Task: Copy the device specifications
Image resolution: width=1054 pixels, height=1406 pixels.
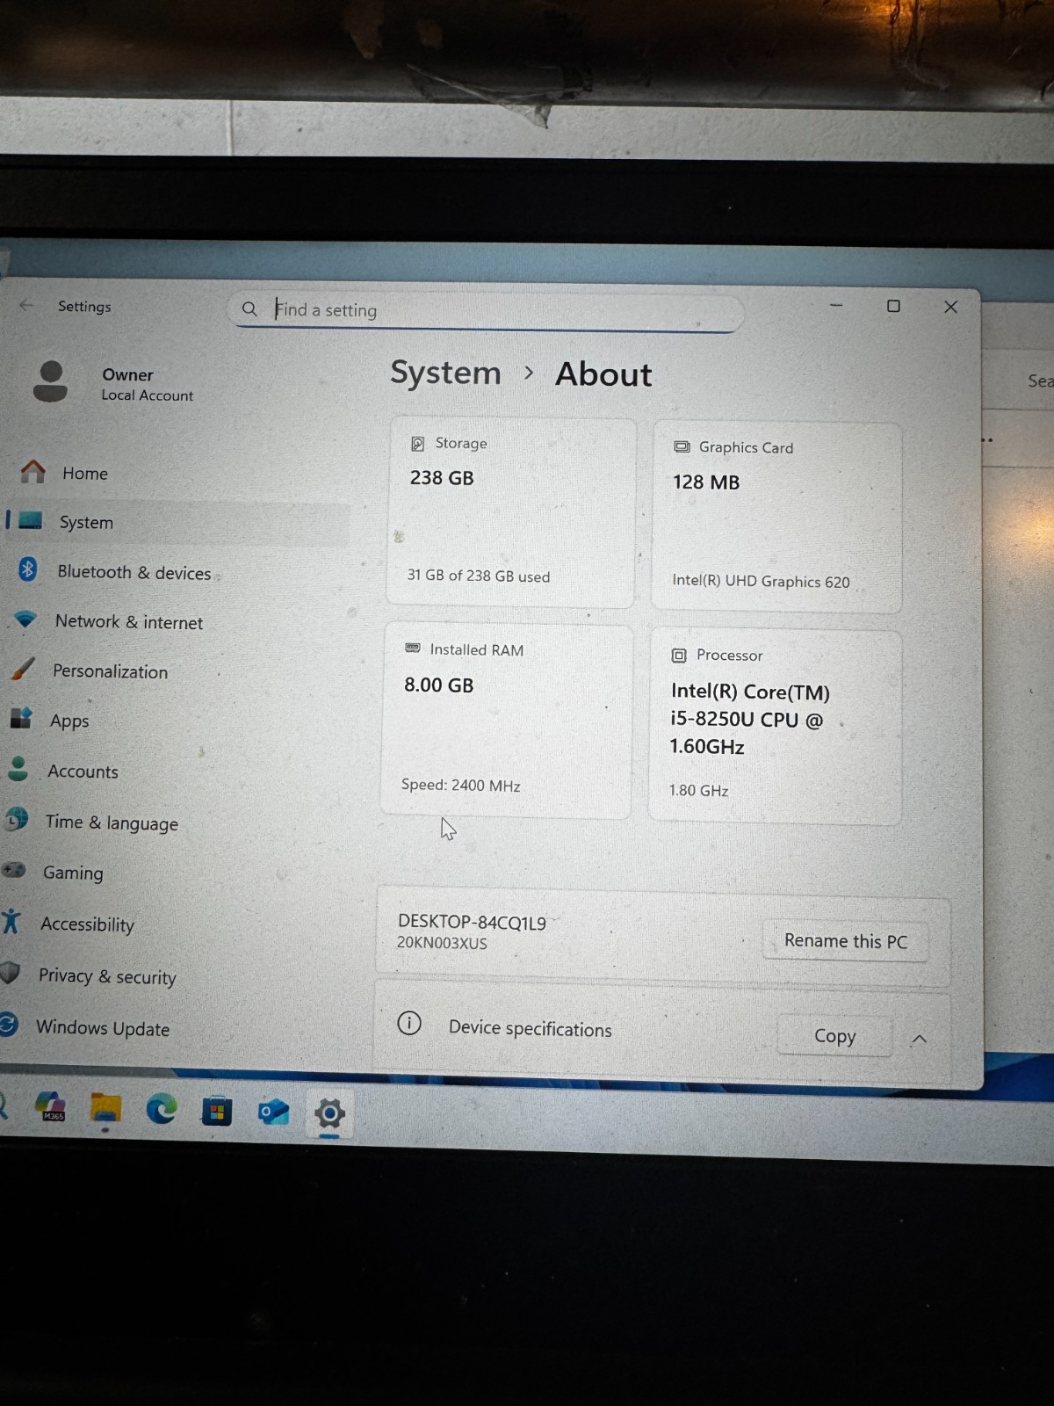Action: pyautogui.click(x=834, y=1036)
